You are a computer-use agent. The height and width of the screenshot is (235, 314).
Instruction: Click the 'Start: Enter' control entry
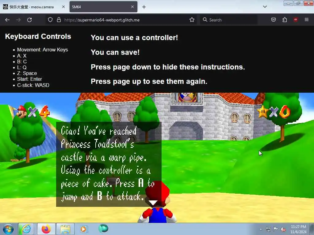tap(30, 79)
